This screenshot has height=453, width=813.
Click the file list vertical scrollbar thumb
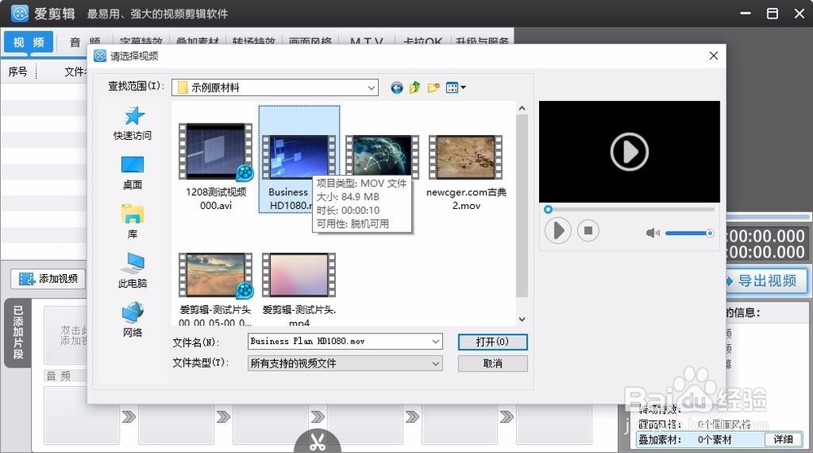pos(522,206)
